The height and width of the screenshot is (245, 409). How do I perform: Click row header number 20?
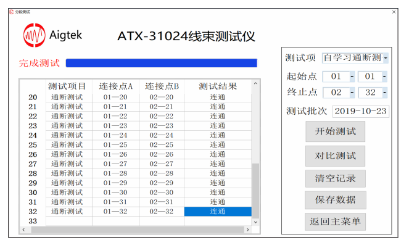point(33,98)
